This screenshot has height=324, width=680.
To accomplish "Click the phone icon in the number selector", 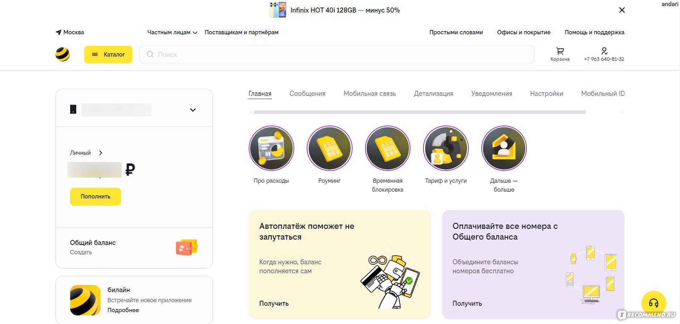I will pos(73,109).
